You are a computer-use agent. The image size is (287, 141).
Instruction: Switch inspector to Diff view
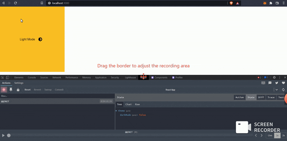tap(261, 97)
